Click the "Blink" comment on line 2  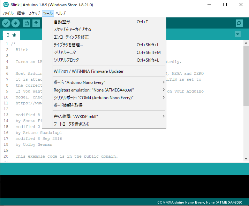22,50
